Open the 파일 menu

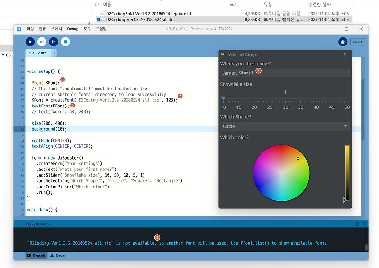point(30,29)
